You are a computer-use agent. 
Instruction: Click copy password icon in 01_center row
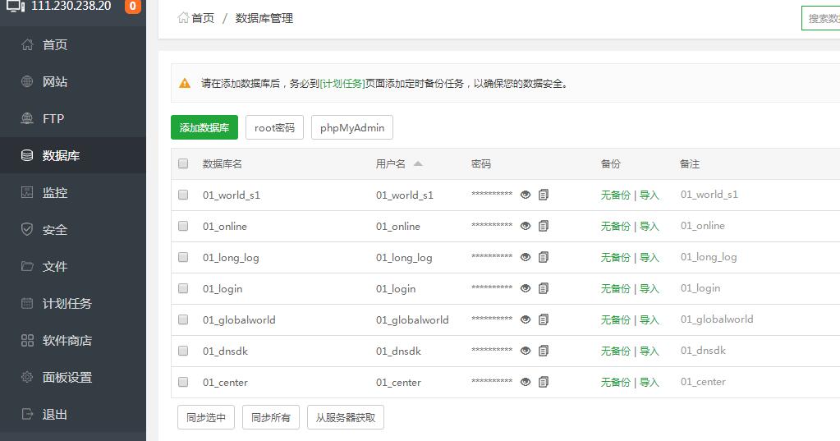(544, 383)
